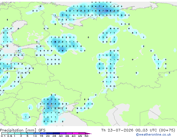Click the 40–45 mm magenta legend box

pyautogui.click(x=76, y=133)
